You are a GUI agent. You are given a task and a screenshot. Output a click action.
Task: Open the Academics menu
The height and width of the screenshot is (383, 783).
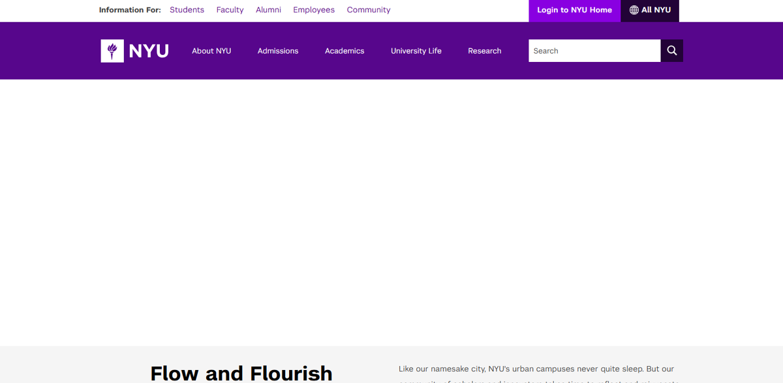(x=345, y=50)
